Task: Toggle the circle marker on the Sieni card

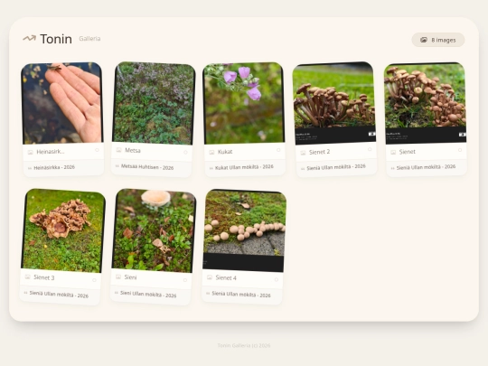Action: tap(185, 280)
